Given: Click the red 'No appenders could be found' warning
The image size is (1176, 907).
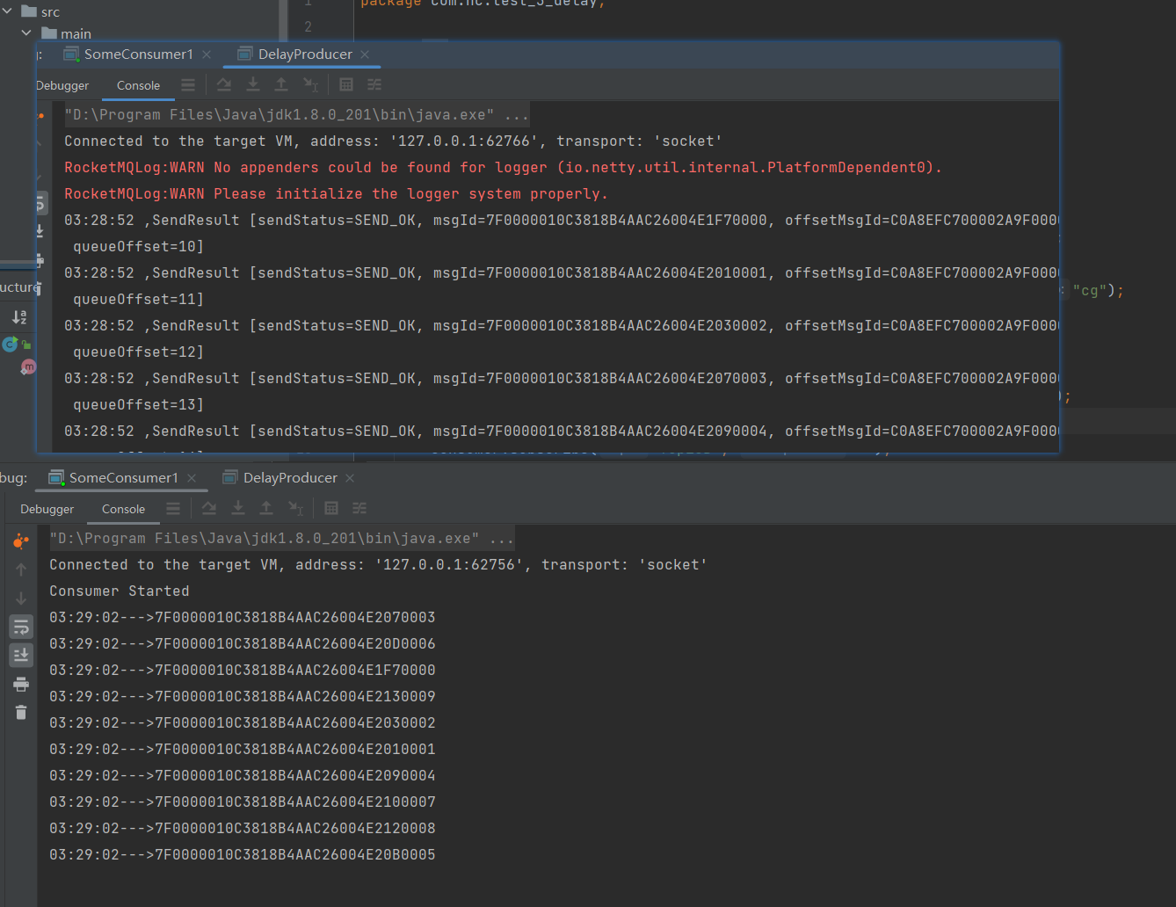Looking at the screenshot, I should coord(503,167).
